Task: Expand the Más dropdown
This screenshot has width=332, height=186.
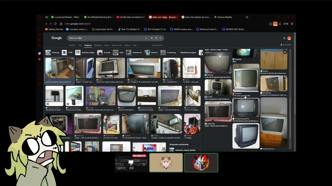Action: click(x=135, y=45)
